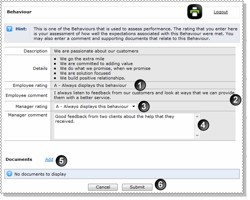Click the blue question mark Hint icon
250x200 pixels.
(x=10, y=28)
